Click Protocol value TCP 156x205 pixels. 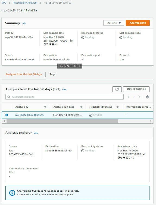[121, 60]
